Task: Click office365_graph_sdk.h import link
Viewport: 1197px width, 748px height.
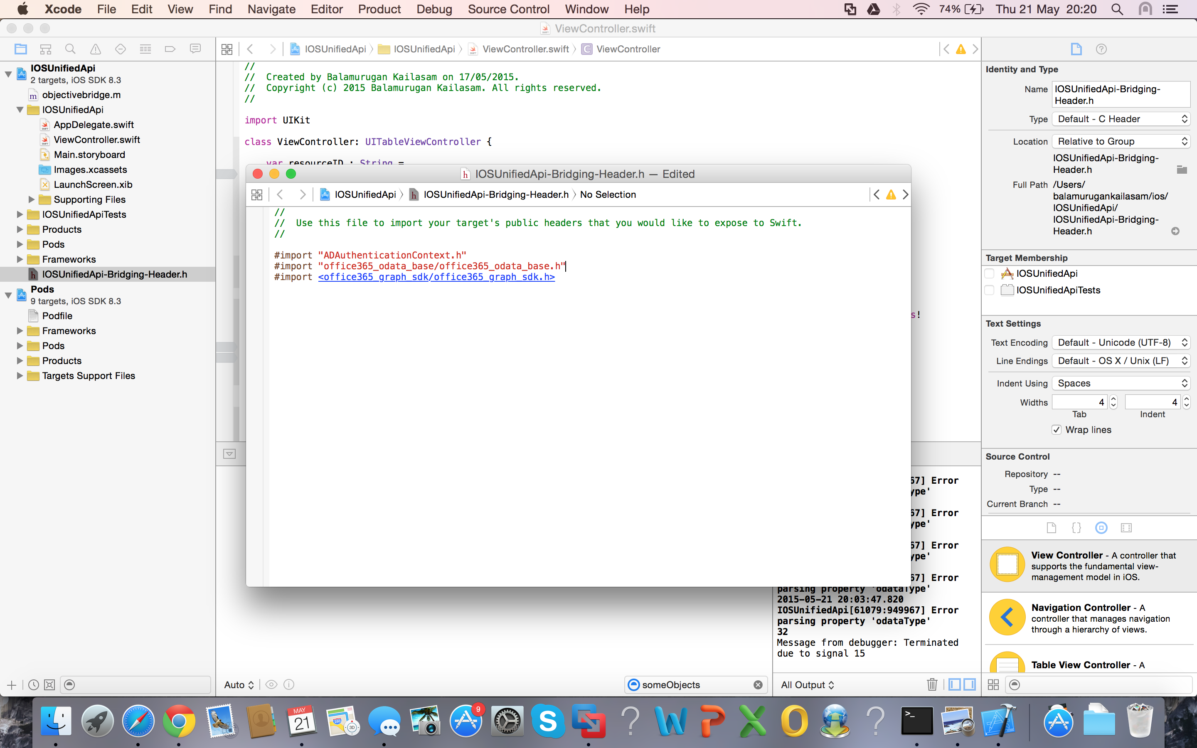Action: 436,277
